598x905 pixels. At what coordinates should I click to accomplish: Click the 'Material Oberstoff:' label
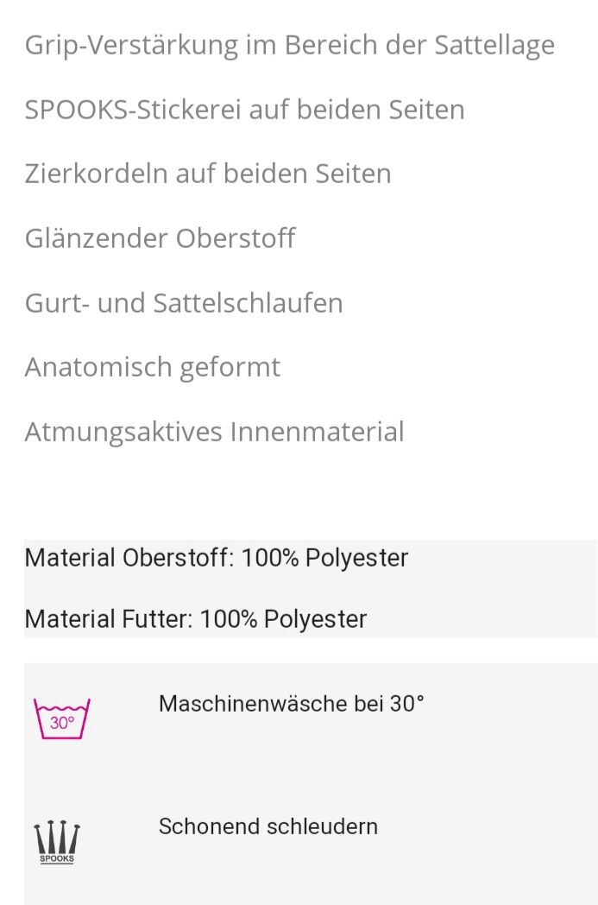click(129, 558)
